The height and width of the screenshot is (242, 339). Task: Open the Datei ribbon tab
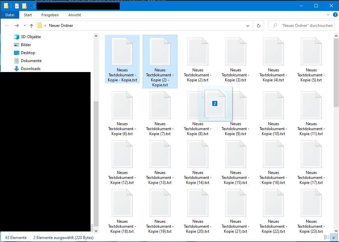(x=10, y=15)
